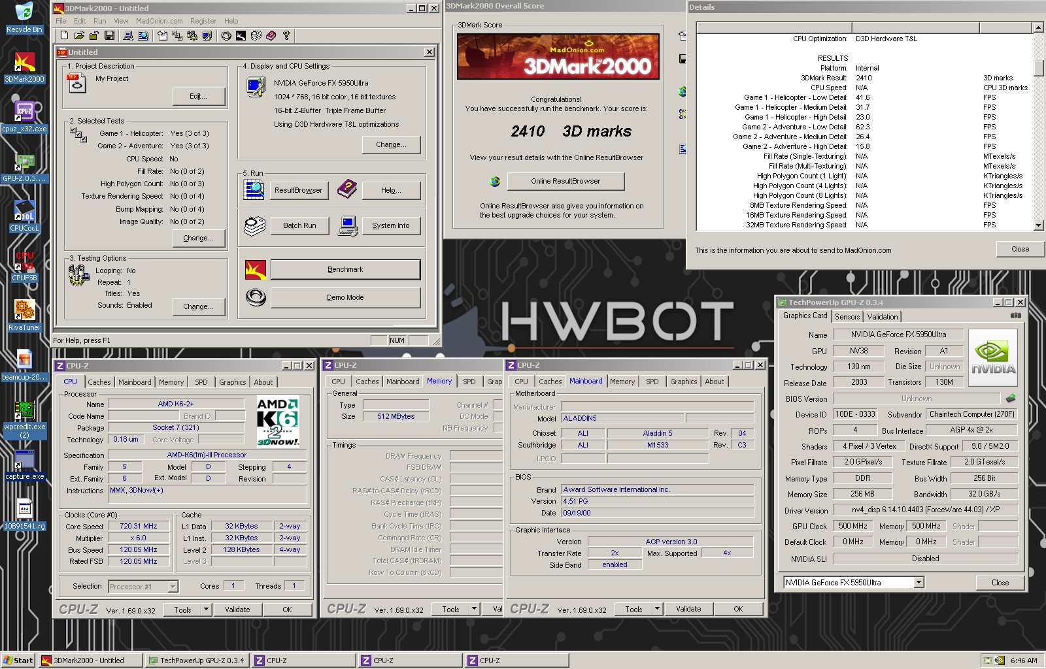Click the BIOS Version value 4.51 PG
The width and height of the screenshot is (1046, 669).
click(657, 501)
